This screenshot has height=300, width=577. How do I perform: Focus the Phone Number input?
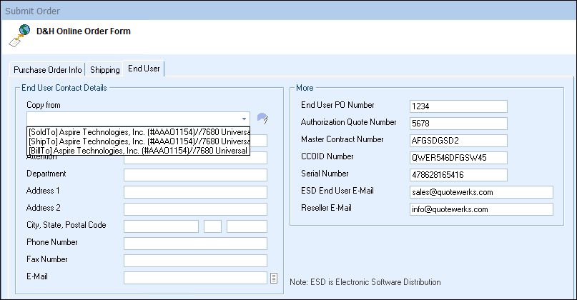194,244
